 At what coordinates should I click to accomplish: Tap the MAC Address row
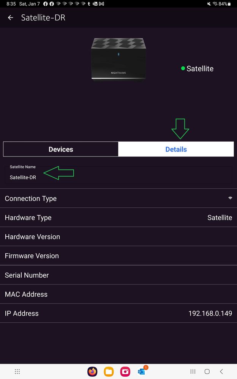[x=118, y=294]
